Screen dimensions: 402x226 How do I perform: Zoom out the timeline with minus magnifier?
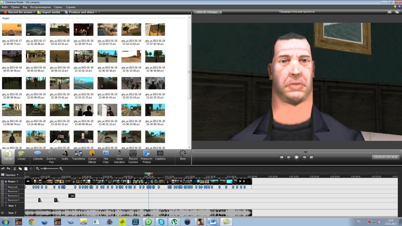(x=38, y=169)
